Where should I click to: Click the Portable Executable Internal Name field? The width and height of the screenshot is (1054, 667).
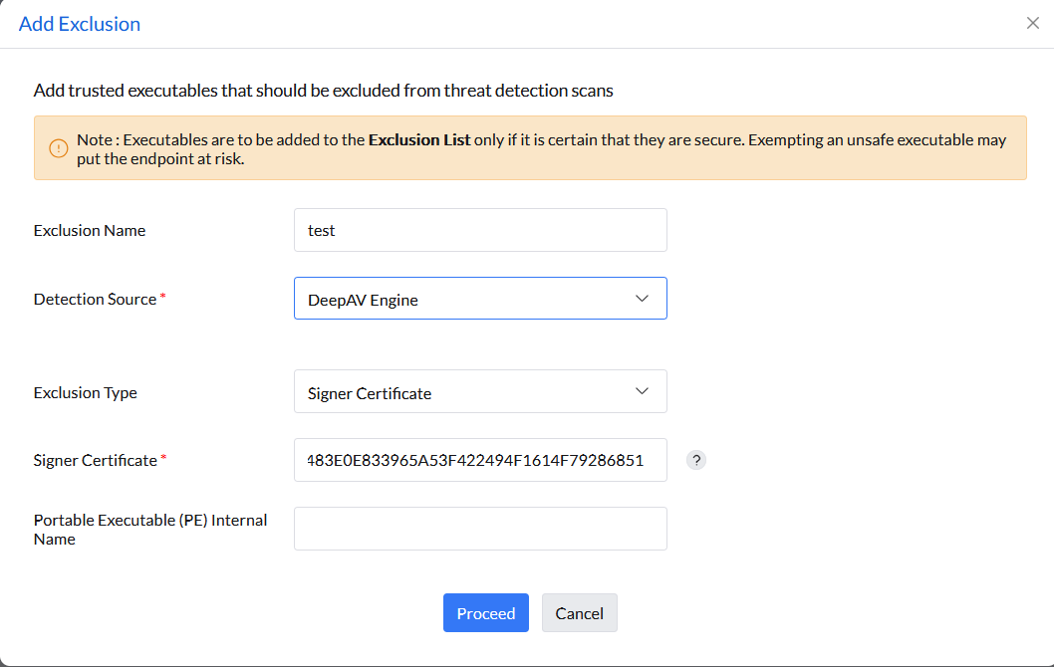(x=480, y=528)
